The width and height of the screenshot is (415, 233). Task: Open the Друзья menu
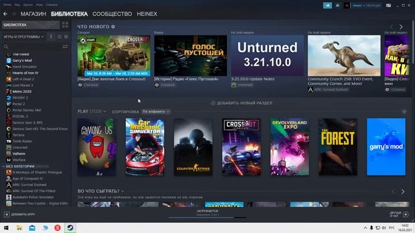coord(27,5)
